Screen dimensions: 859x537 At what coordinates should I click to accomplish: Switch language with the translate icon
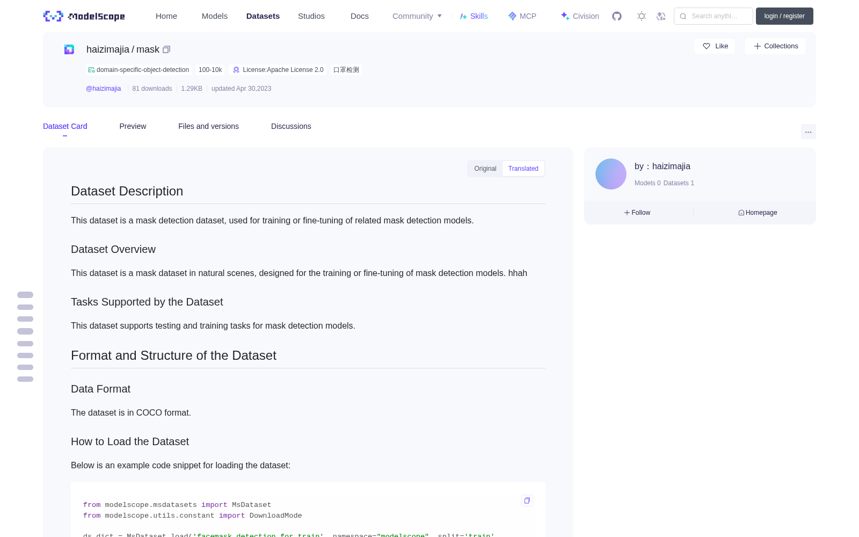[661, 16]
